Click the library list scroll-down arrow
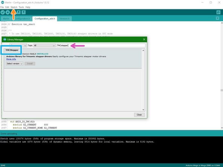The width and height of the screenshot is (223, 167). tap(143, 109)
